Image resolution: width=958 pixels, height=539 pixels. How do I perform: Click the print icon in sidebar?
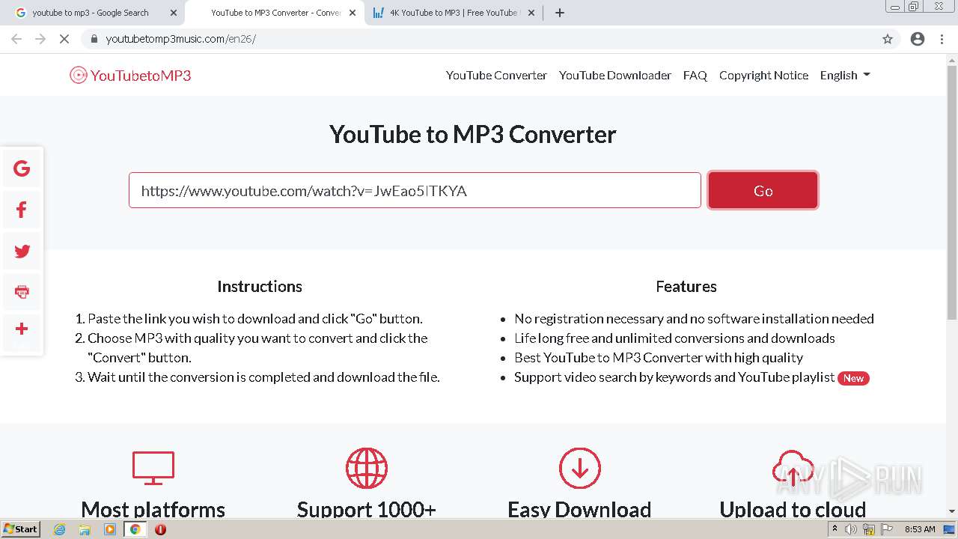(22, 292)
